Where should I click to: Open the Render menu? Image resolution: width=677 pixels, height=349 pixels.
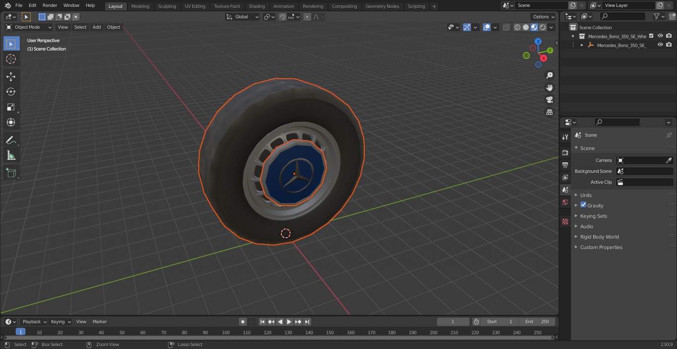pyautogui.click(x=50, y=5)
